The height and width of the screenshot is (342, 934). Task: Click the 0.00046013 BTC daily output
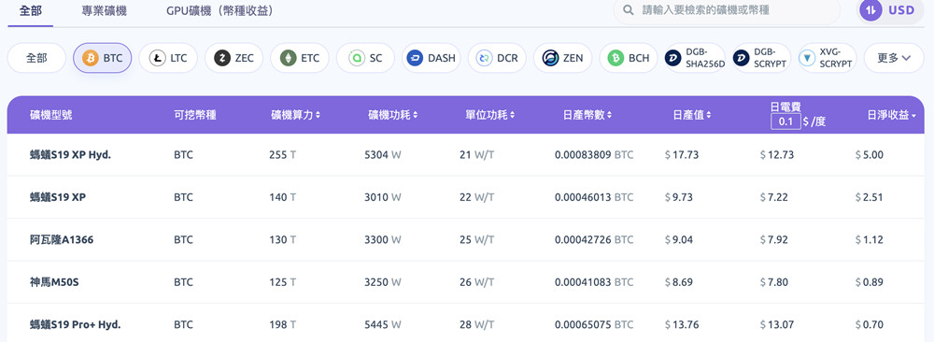(594, 197)
